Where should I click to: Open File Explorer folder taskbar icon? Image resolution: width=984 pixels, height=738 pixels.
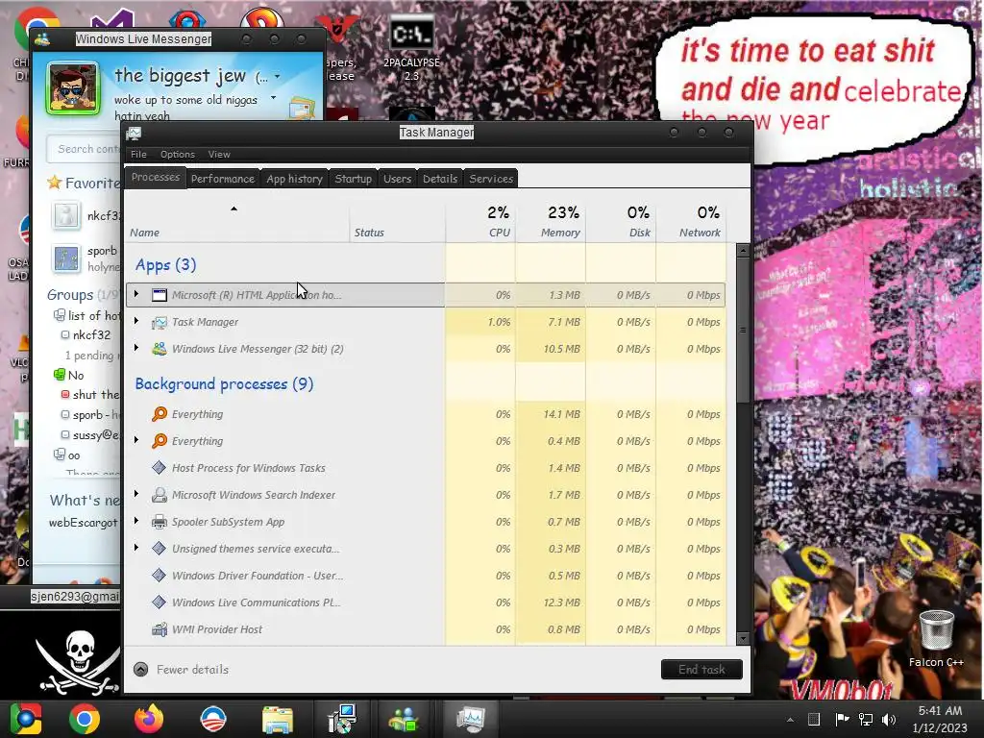coord(278,720)
